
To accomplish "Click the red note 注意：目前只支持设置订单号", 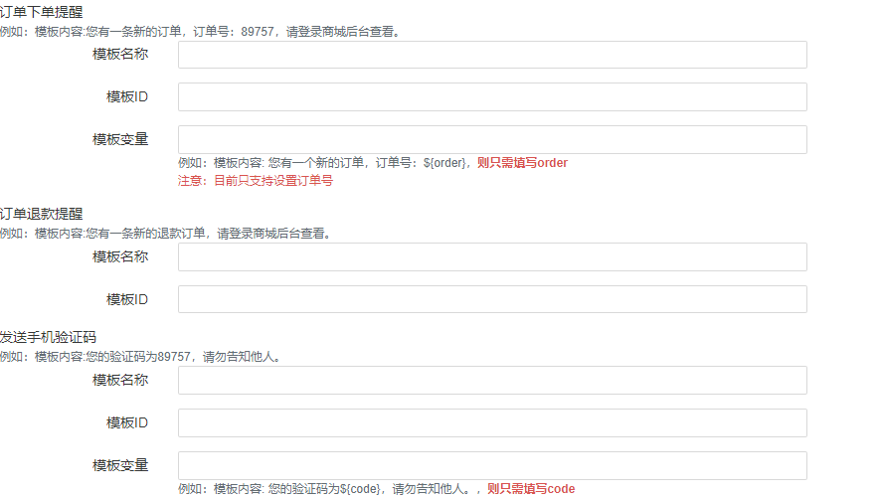I will [256, 181].
